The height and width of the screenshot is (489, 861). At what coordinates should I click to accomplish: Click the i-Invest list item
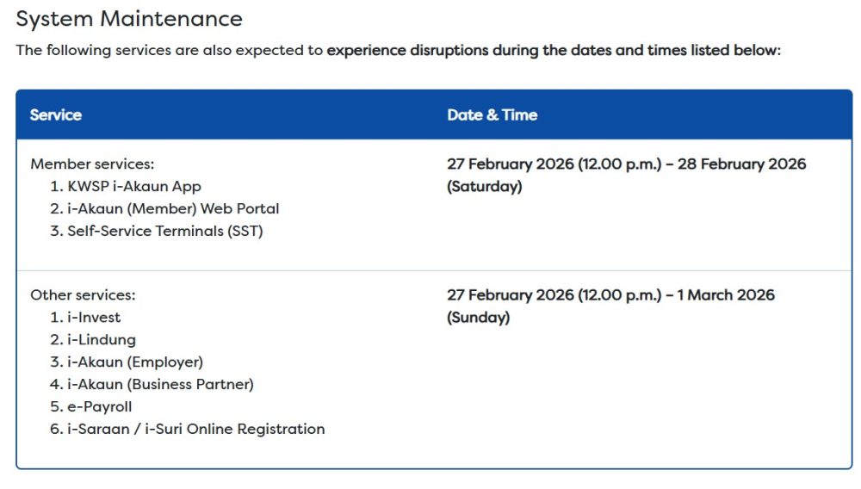94,317
